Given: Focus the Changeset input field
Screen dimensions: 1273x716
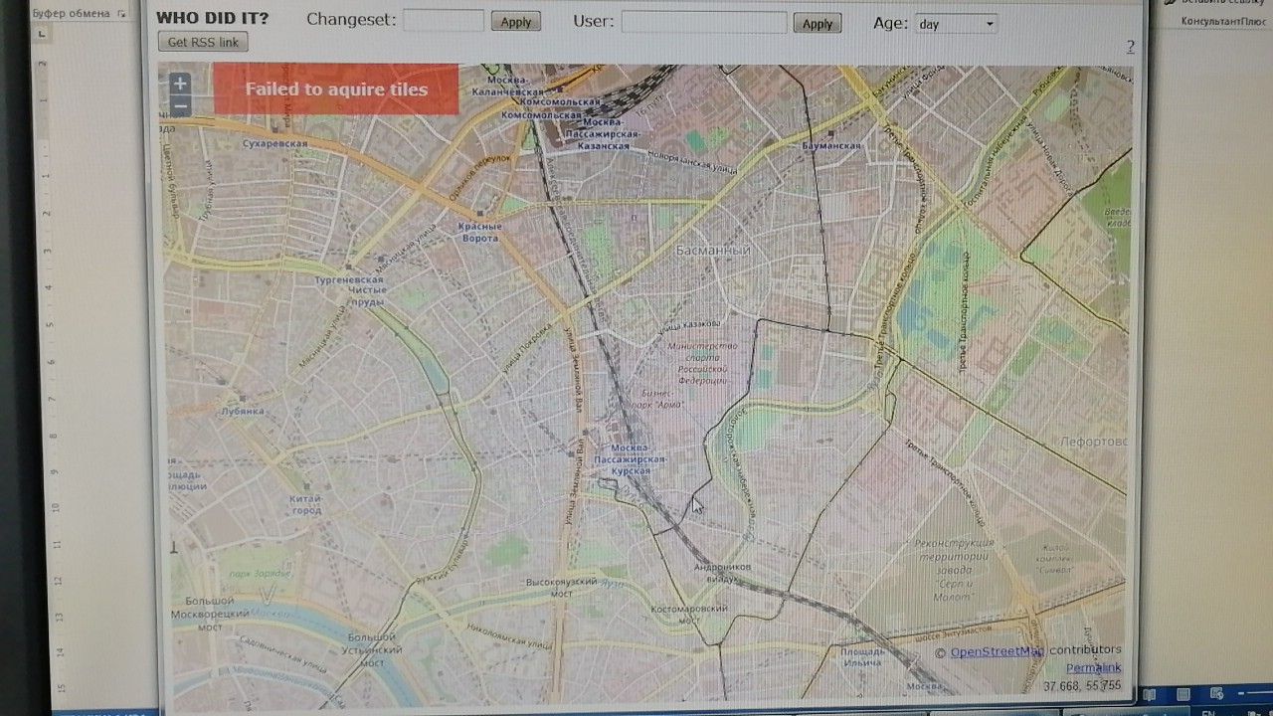Looking at the screenshot, I should click(444, 21).
